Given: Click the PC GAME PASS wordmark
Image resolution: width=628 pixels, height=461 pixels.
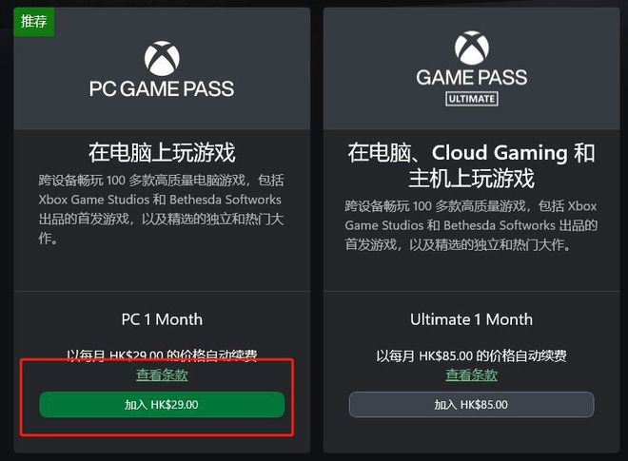Looking at the screenshot, I should 162,88.
